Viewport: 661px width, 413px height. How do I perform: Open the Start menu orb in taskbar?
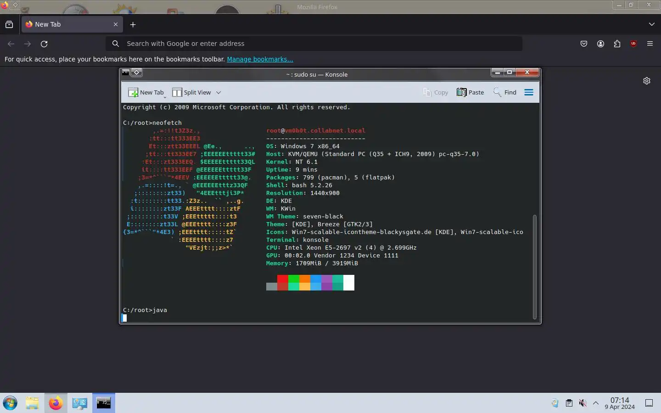pos(10,403)
